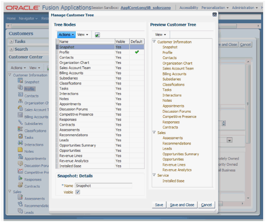Viewport: 266px width, 222px height.
Task: Click the Leads icon in the background tree
Action: [20, 211]
